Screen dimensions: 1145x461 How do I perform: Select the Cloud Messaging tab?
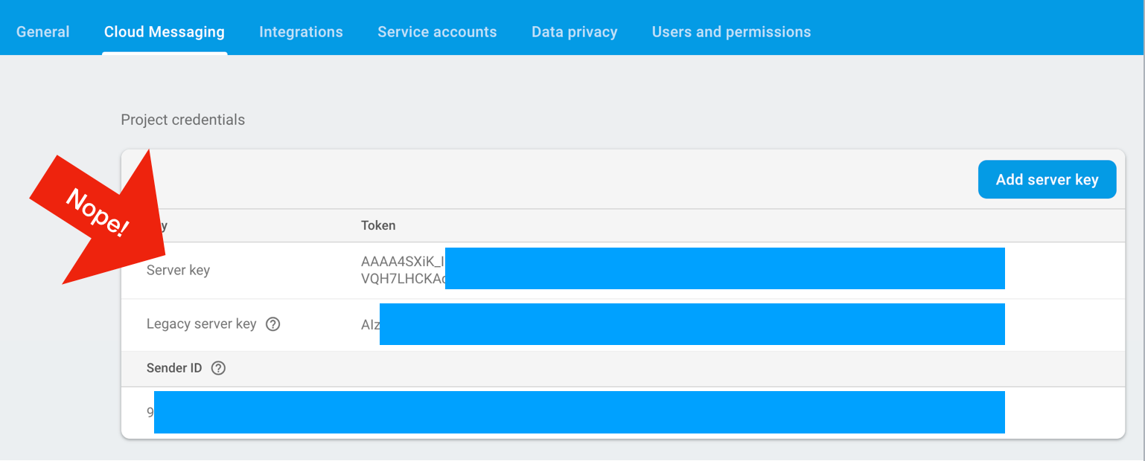point(165,32)
